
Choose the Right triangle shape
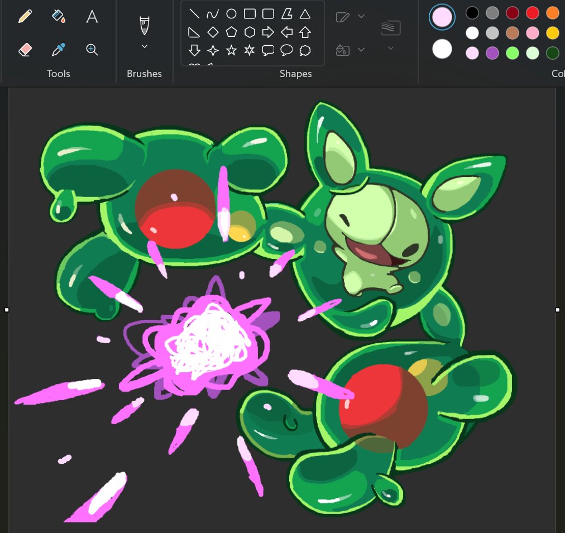point(194,32)
